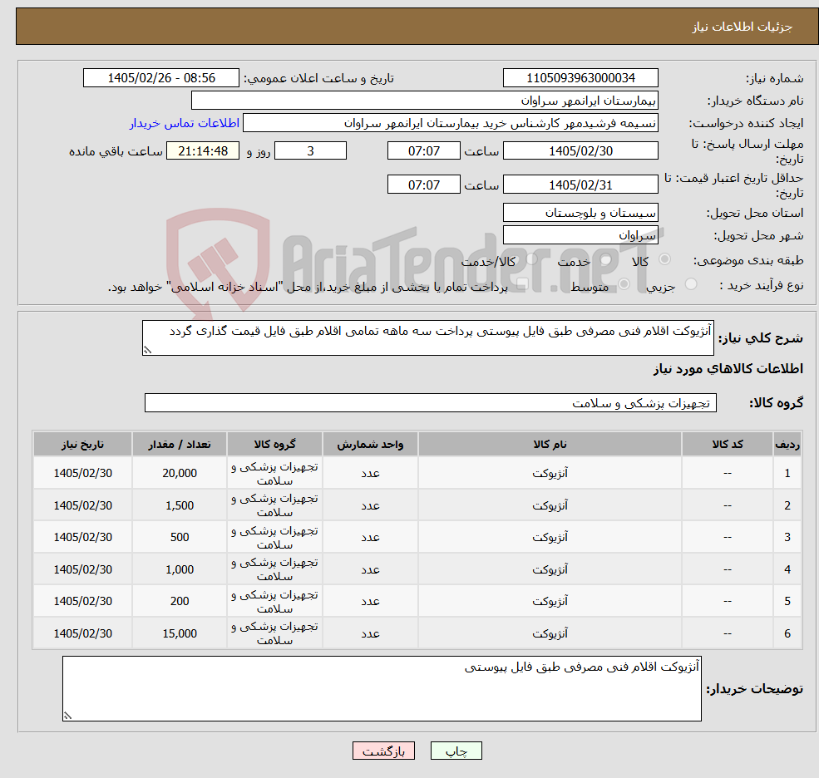
Task: Click quantity 1,500 in row 2
Action: click(x=179, y=505)
